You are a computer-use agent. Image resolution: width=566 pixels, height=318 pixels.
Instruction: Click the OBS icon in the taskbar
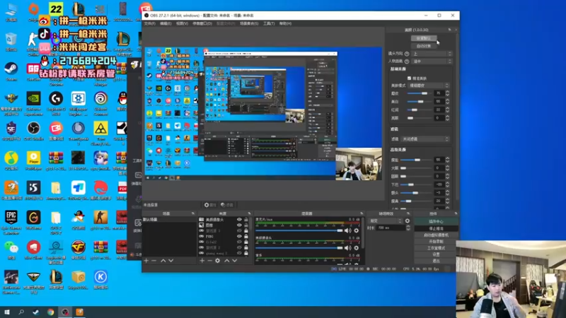coord(65,312)
